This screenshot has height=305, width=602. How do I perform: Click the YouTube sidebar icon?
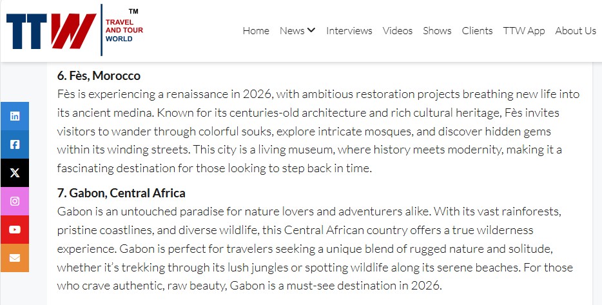[x=14, y=230]
